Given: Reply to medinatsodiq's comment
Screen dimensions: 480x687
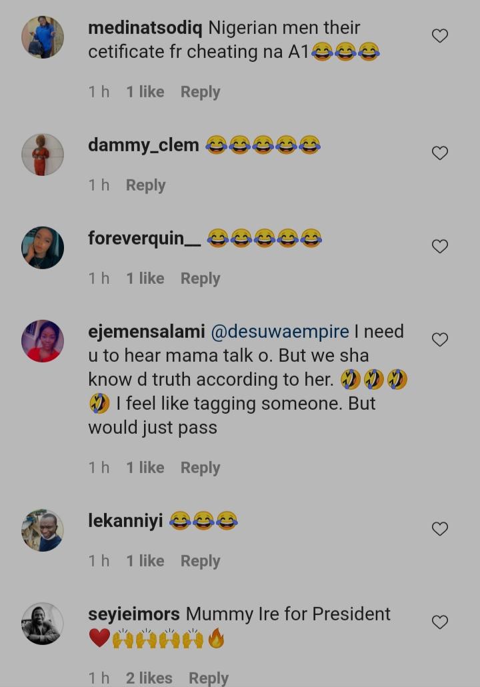Looking at the screenshot, I should click(200, 92).
